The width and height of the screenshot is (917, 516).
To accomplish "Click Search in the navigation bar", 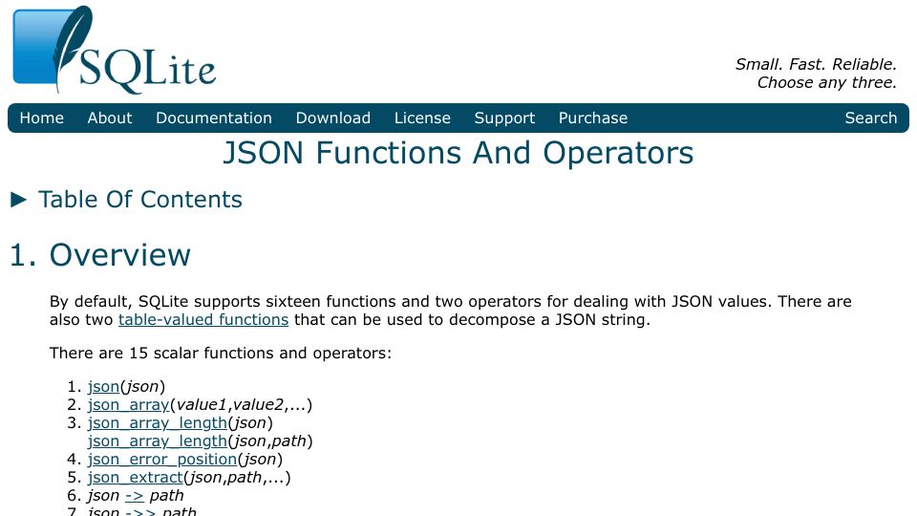I will [871, 118].
